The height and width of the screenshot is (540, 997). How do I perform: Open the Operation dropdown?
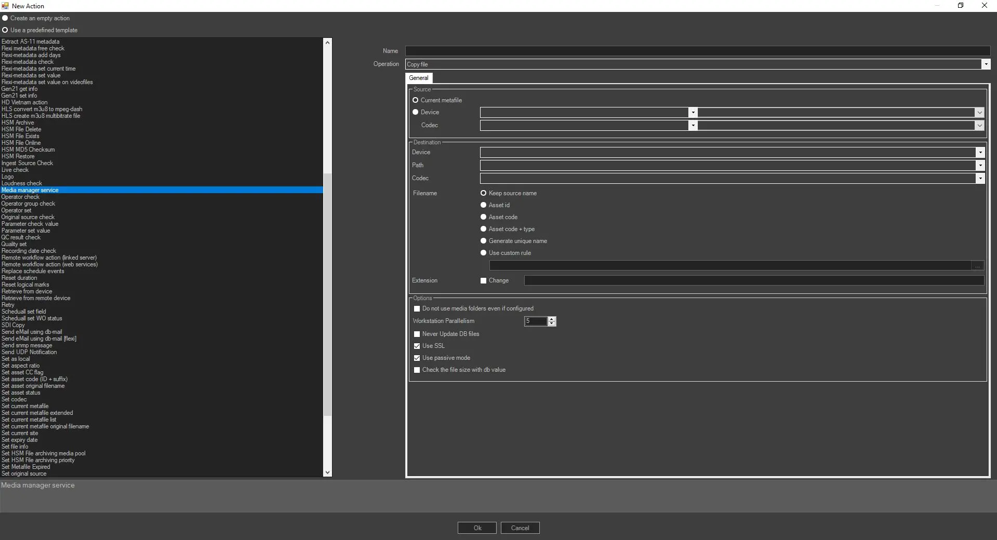point(986,64)
